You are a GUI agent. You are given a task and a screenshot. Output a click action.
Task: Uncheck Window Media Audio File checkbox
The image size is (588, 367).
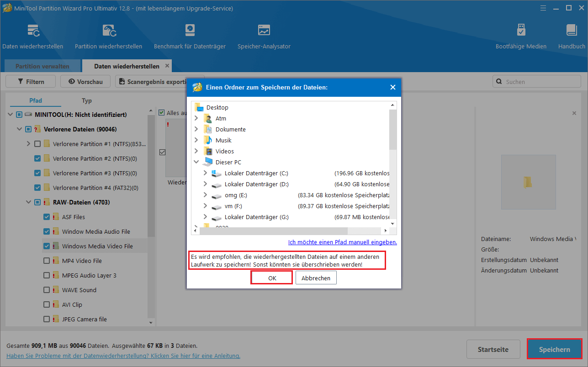[47, 231]
